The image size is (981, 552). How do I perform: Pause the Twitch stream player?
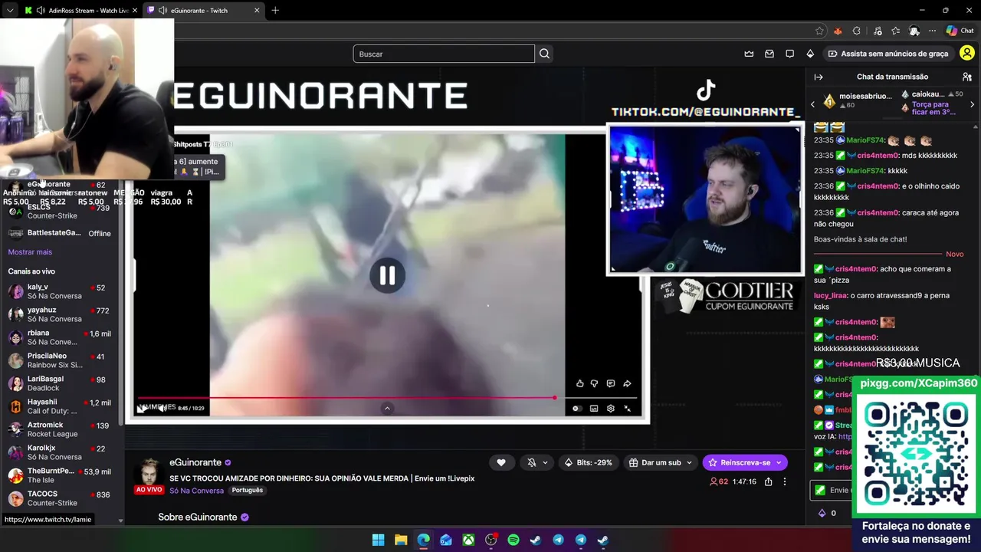[x=387, y=275]
